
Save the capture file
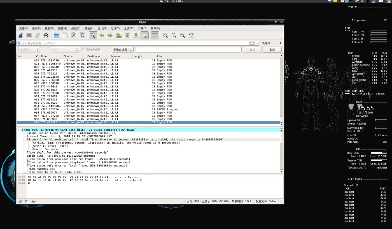(x=65, y=36)
